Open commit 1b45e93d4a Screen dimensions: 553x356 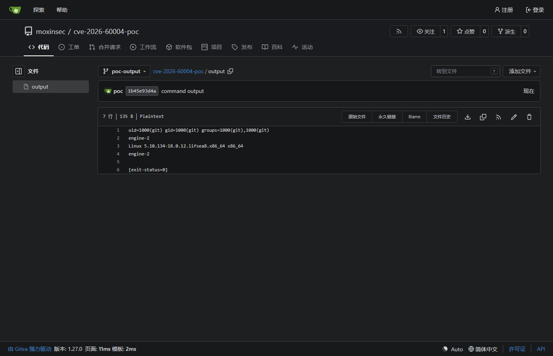point(142,91)
